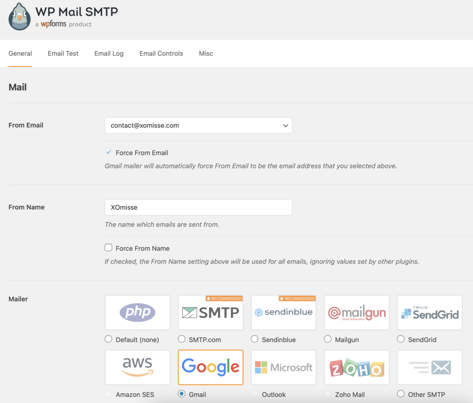The height and width of the screenshot is (403, 473).
Task: Select the Other SMTP radio button
Action: 400,394
